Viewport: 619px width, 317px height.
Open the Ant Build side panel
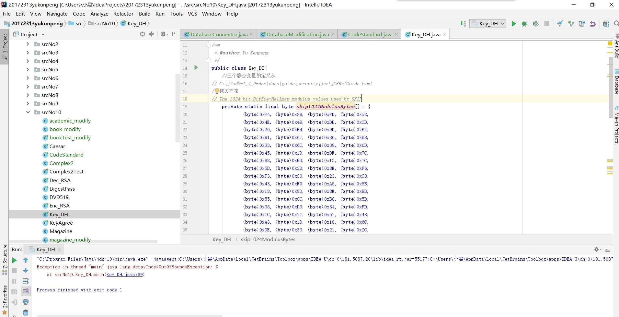point(616,46)
